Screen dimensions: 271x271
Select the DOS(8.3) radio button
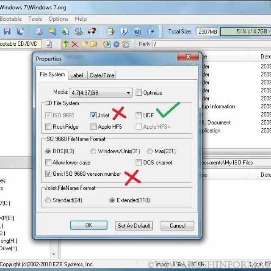(48, 152)
